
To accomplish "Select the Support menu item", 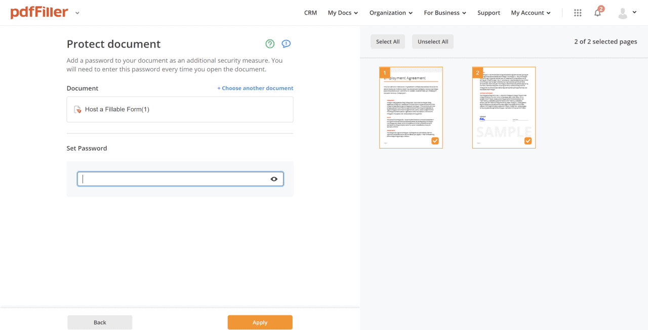I will (x=489, y=13).
